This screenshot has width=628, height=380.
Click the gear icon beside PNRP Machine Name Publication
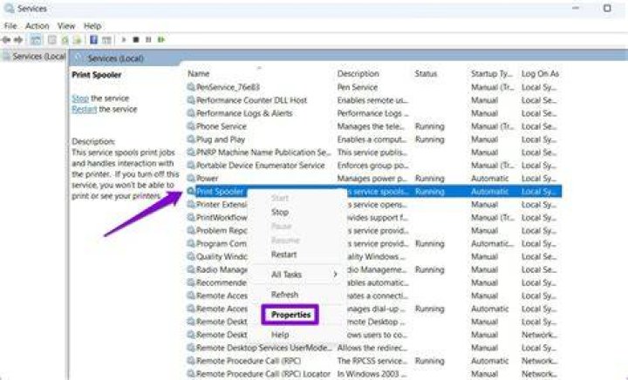pos(191,152)
